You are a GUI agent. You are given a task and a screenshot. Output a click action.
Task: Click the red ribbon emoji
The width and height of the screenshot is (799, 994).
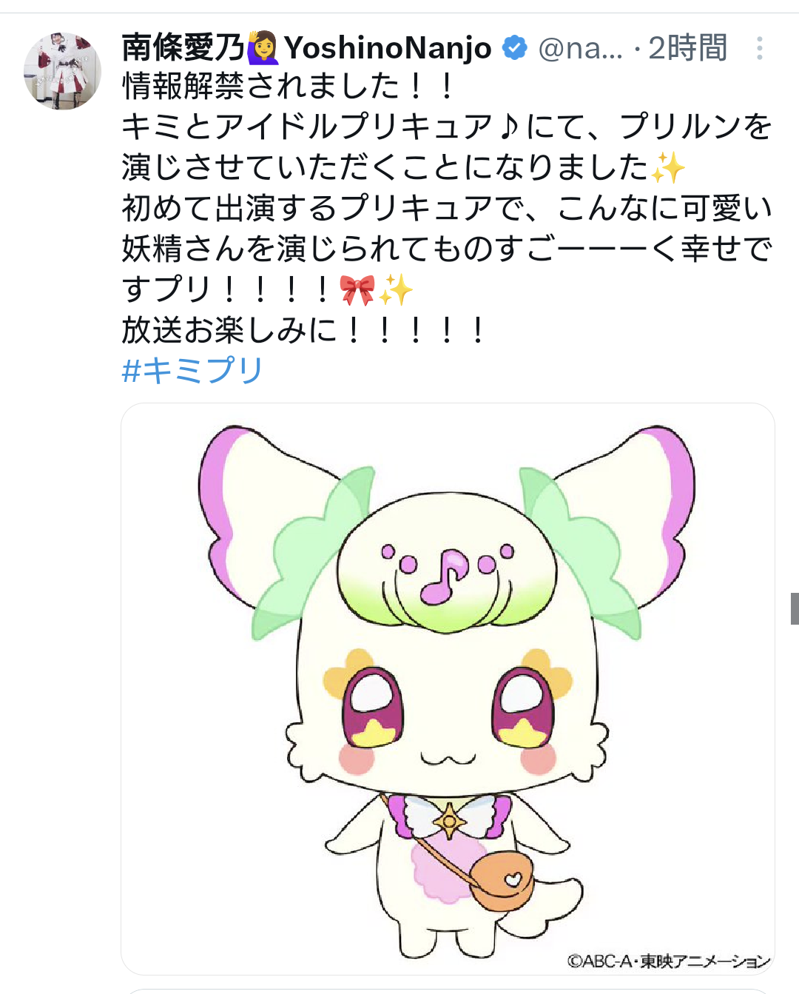(357, 289)
